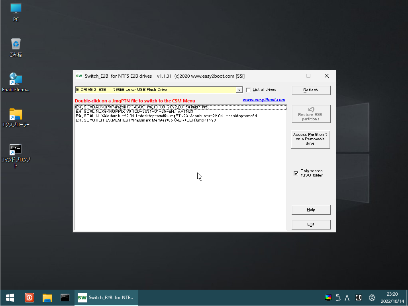Select the Paragon17-ASUS-rm backup .imgPTN23 entry
408x306 pixels.
(x=180, y=107)
